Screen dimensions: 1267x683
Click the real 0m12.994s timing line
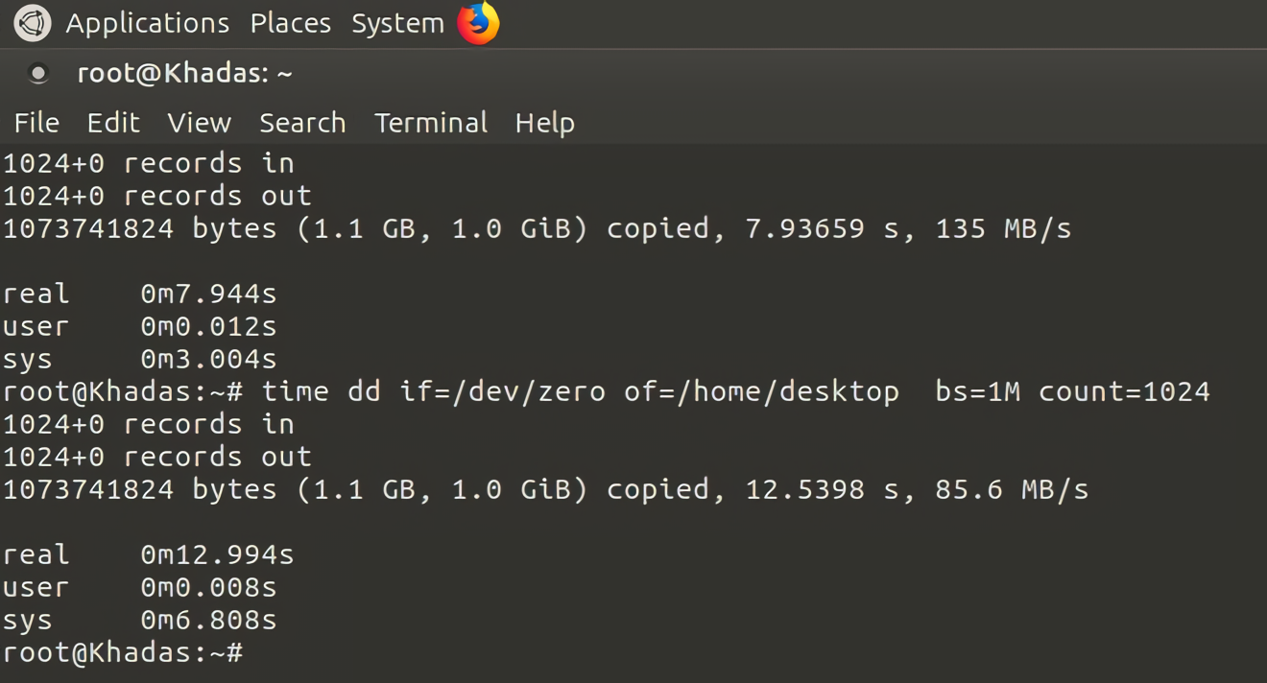click(x=149, y=554)
